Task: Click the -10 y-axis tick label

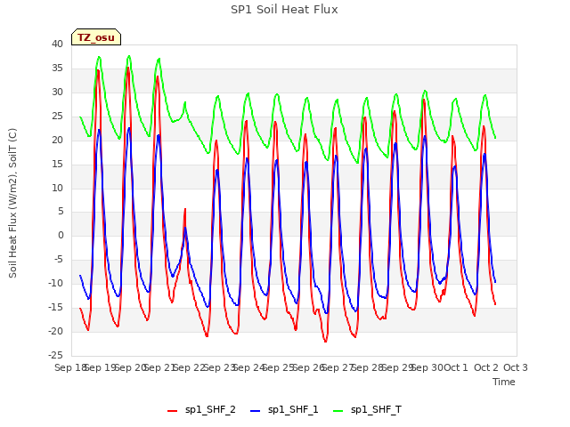Action: coord(55,283)
